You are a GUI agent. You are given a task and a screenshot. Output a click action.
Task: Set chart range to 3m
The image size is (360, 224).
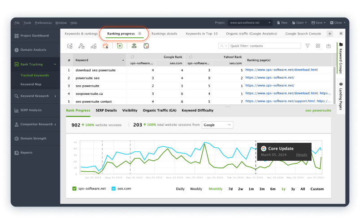click(x=262, y=189)
